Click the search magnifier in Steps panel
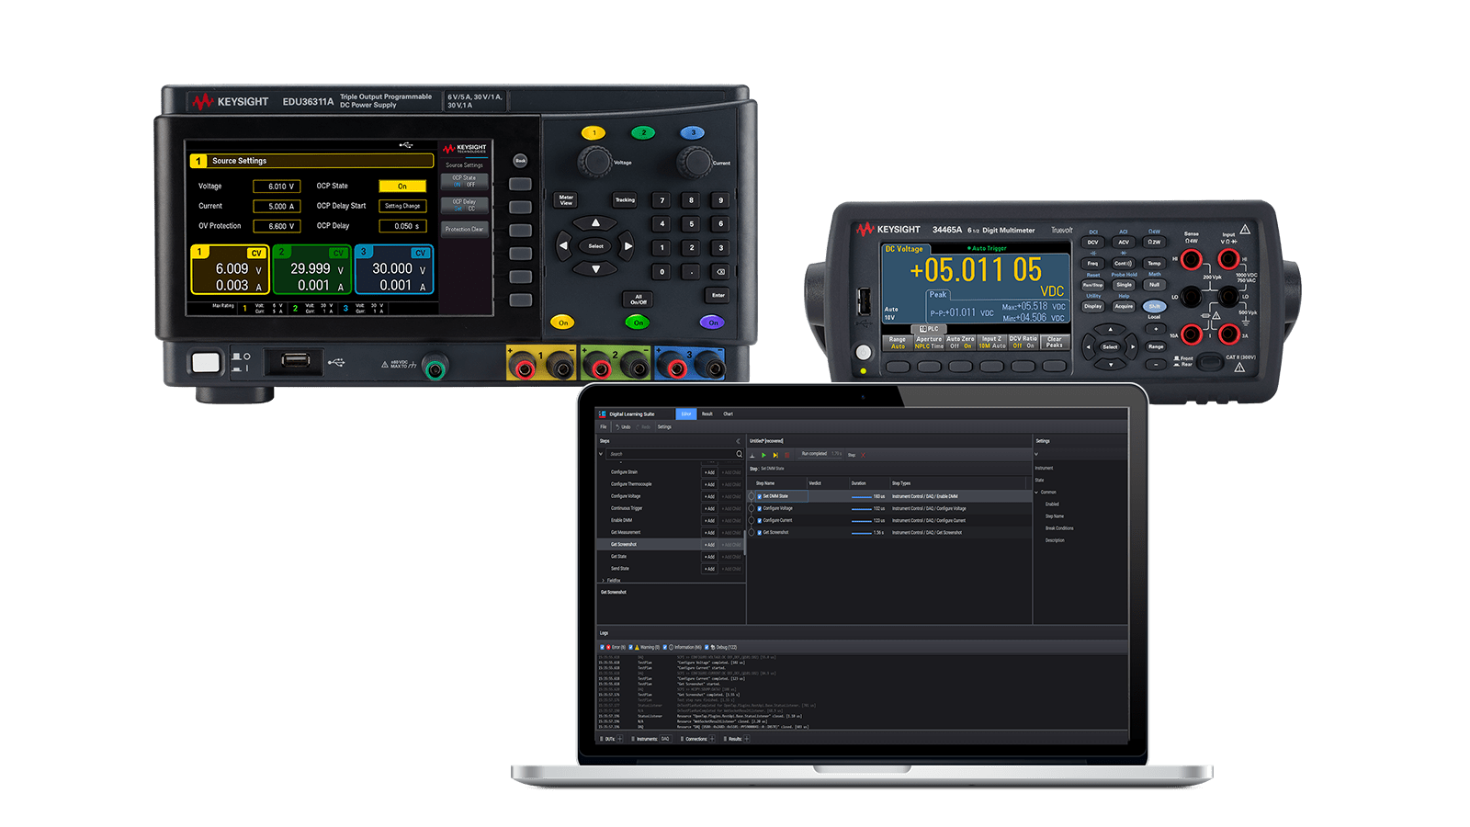The height and width of the screenshot is (827, 1470). [739, 454]
